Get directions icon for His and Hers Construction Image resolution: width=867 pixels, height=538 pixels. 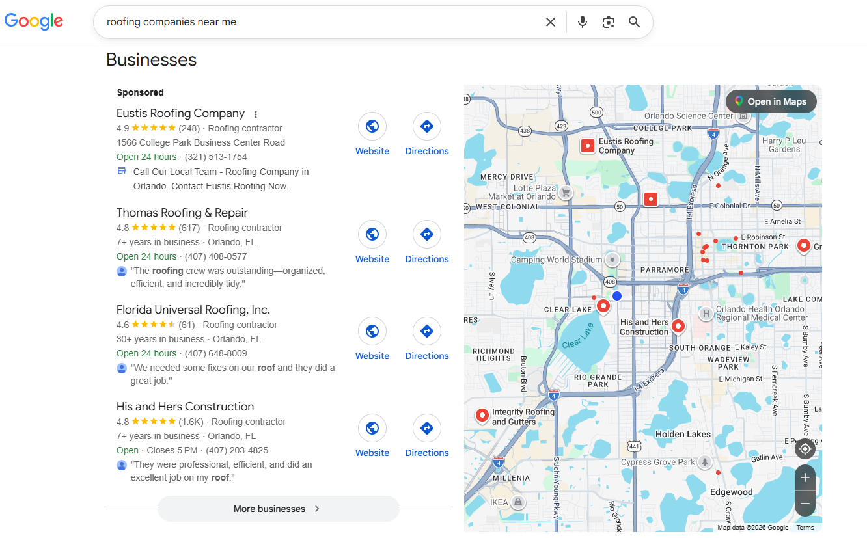[427, 428]
